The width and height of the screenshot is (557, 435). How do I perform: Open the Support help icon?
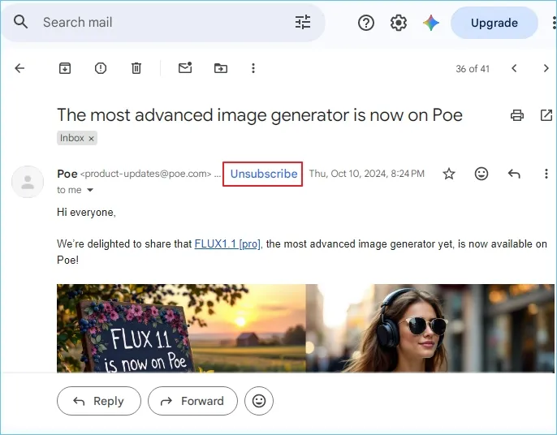pos(366,23)
